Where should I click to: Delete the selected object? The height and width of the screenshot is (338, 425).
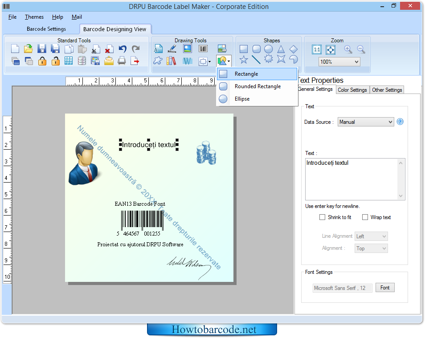coord(109,49)
